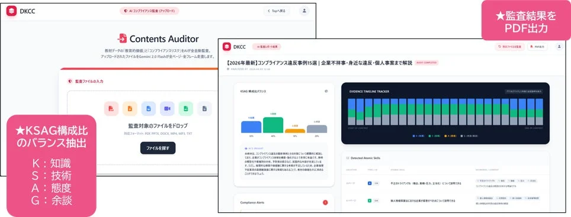
Task: Click the list icon beside Detected Atomic Skills
Action: pos(347,158)
